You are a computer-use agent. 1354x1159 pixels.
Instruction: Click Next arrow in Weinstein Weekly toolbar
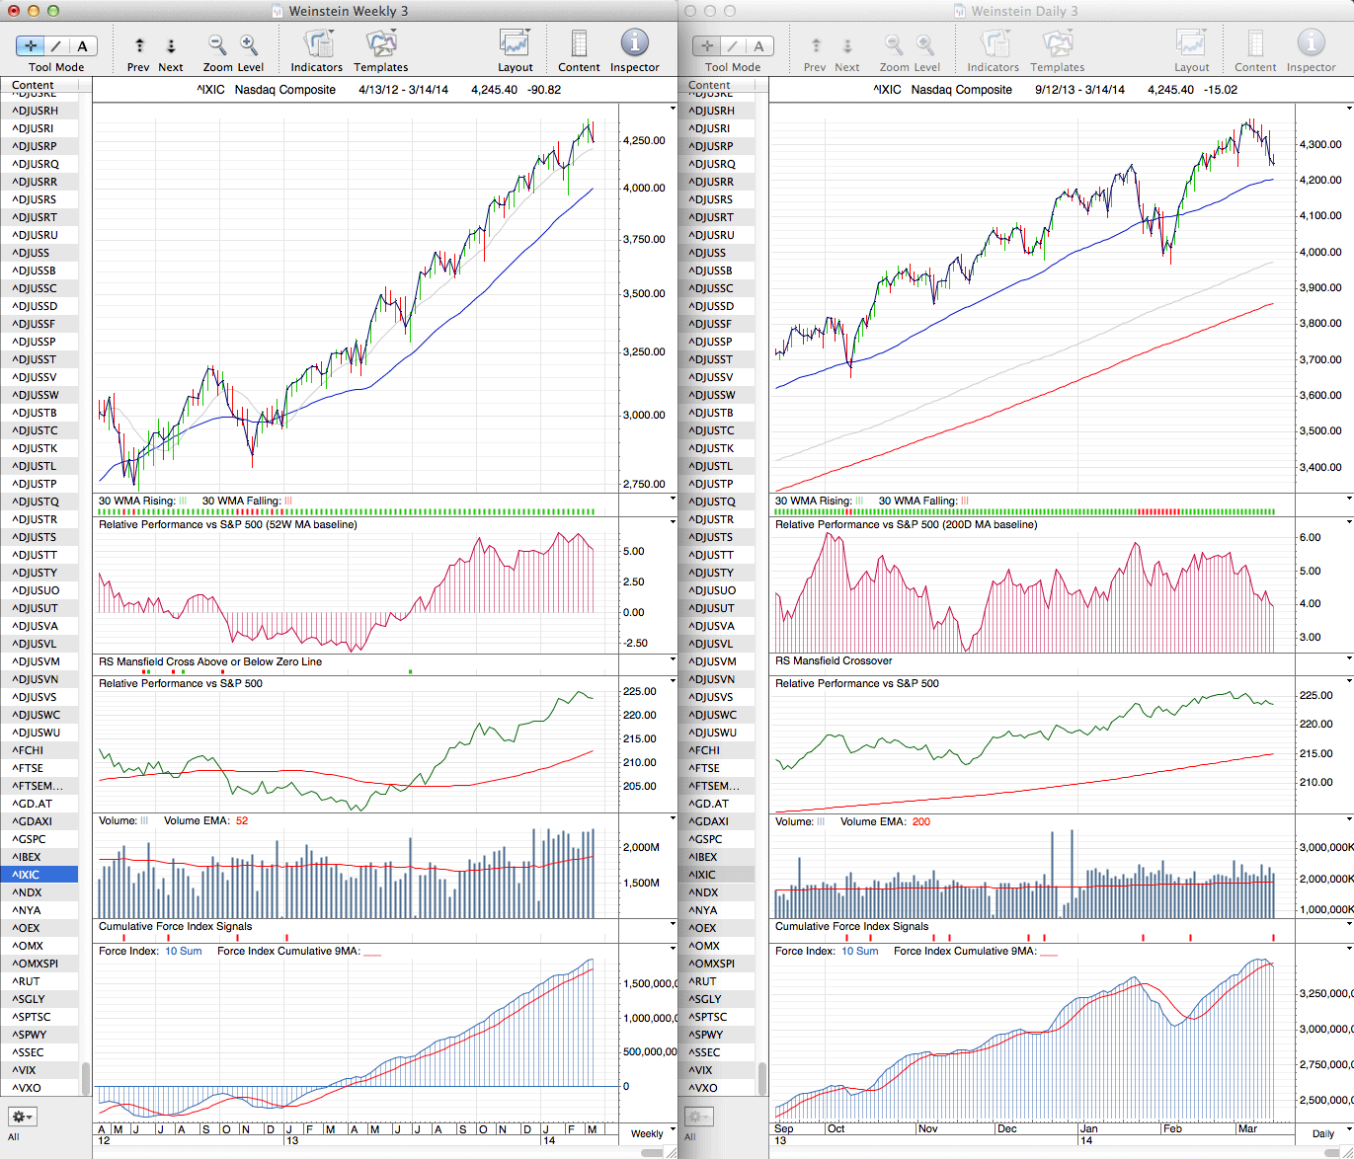[171, 45]
